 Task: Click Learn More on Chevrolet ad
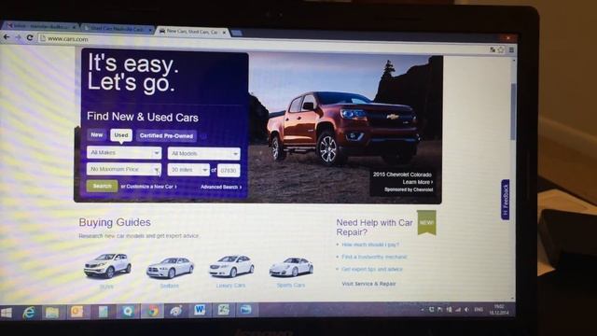point(418,182)
